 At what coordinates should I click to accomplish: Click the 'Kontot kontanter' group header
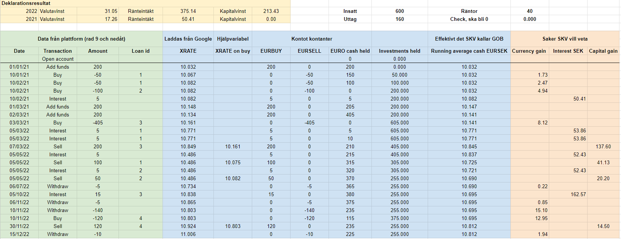coord(311,39)
